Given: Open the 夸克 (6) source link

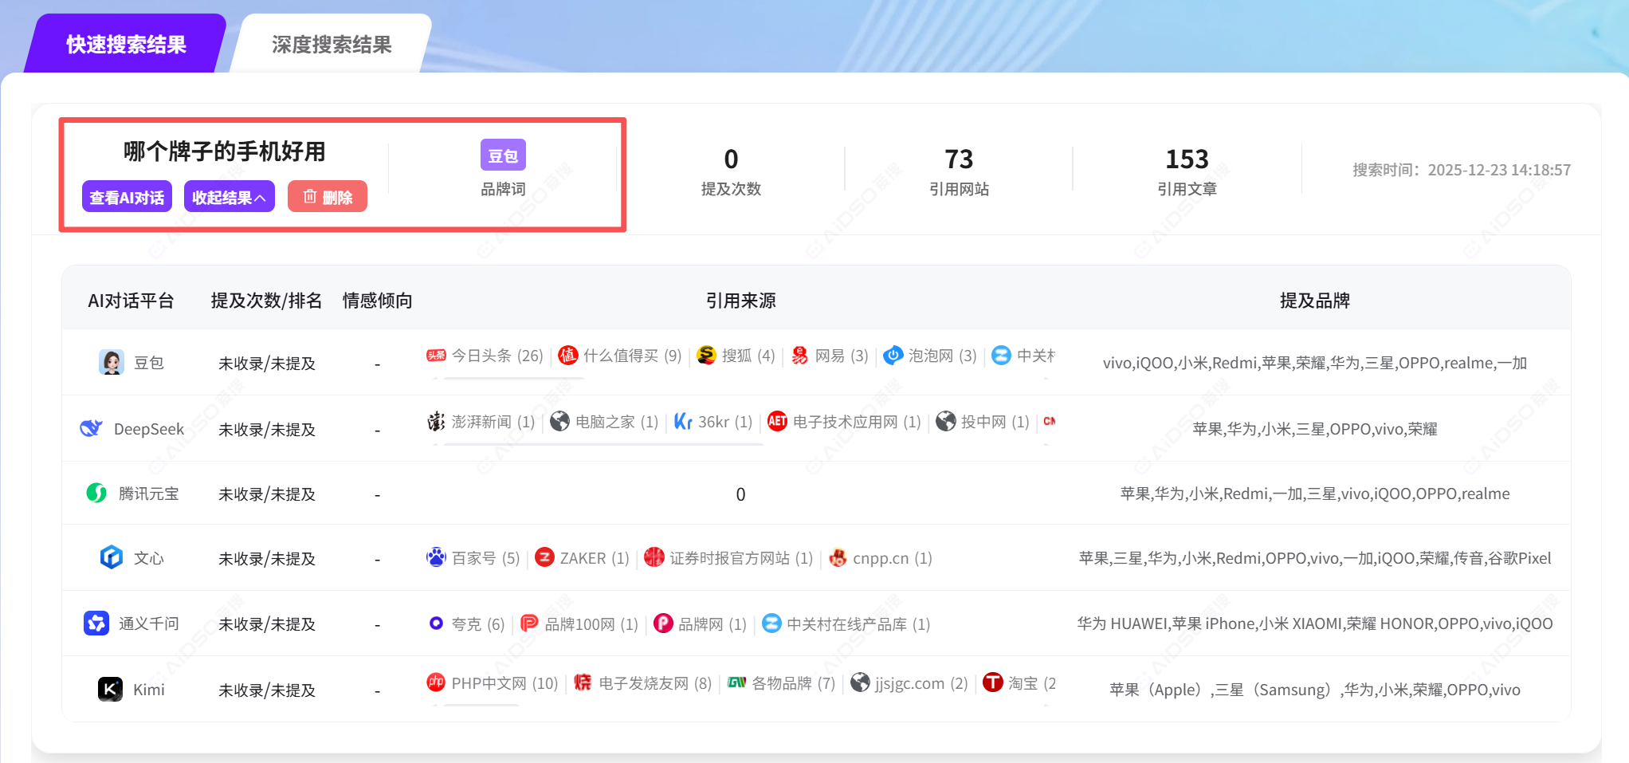Looking at the screenshot, I should click(477, 623).
